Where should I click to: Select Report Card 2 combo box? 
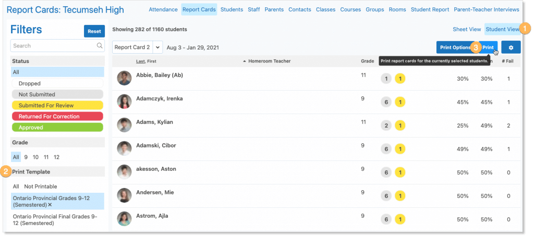point(138,47)
